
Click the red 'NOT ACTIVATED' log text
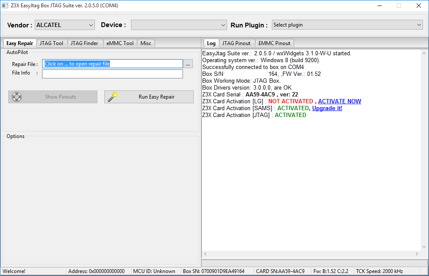pos(291,101)
